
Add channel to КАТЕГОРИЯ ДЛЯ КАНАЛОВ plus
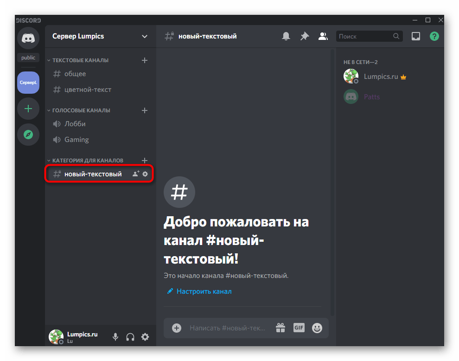(144, 161)
